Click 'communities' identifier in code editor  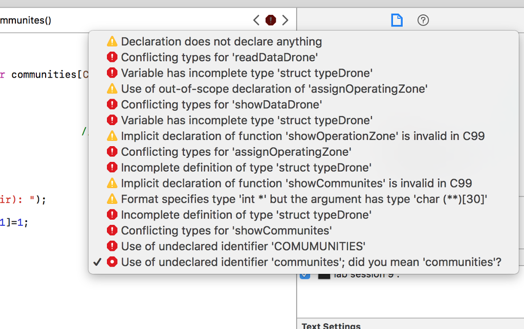point(44,75)
